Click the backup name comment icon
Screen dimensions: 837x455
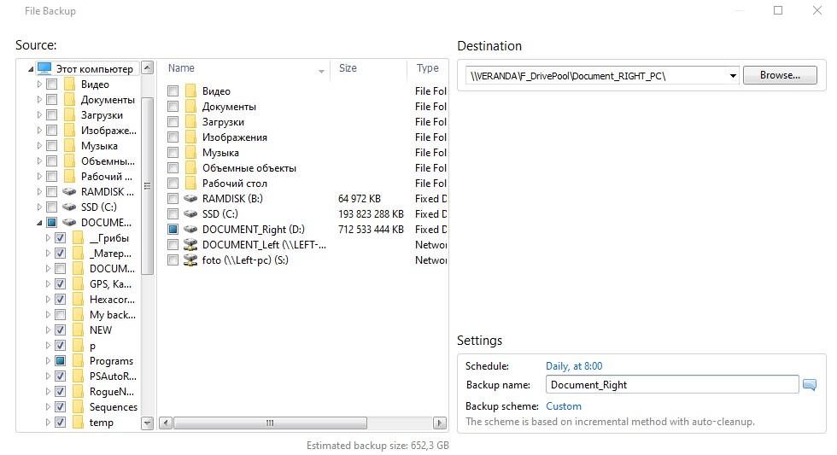[810, 385]
